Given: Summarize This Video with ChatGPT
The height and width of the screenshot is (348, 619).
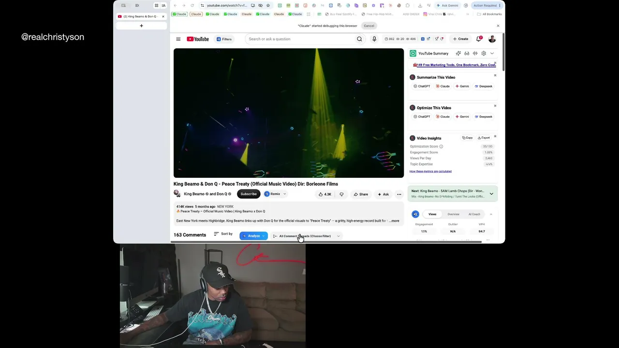Looking at the screenshot, I should click(422, 87).
